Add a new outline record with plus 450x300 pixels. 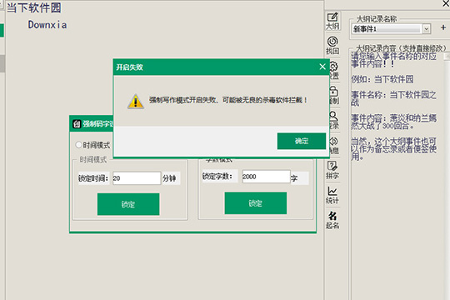coord(443,27)
